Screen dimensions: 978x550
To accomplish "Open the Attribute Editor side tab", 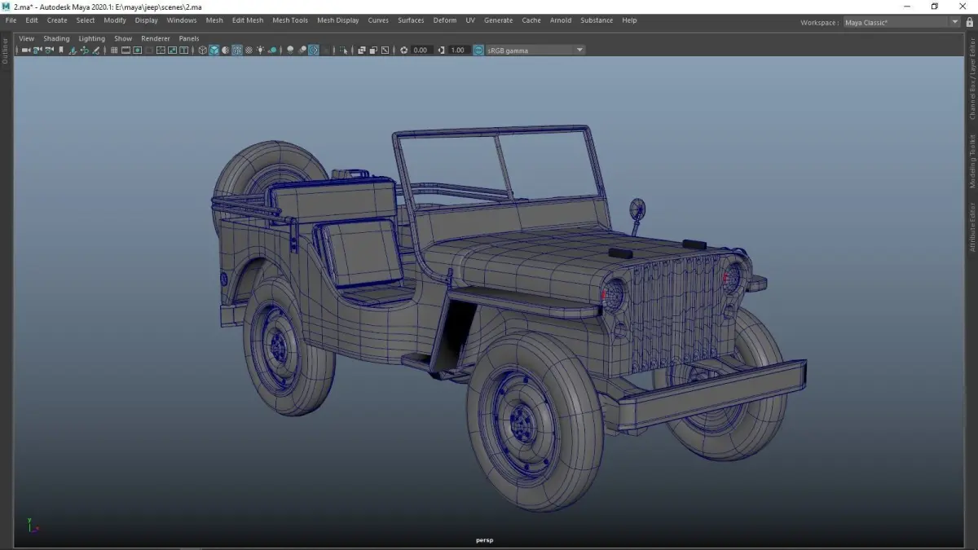I will pyautogui.click(x=971, y=227).
